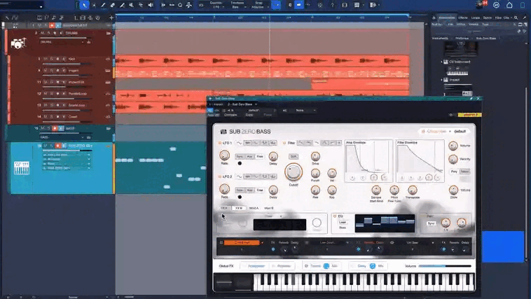Switch to Mod B tab
The width and height of the screenshot is (531, 299).
pyautogui.click(x=269, y=208)
